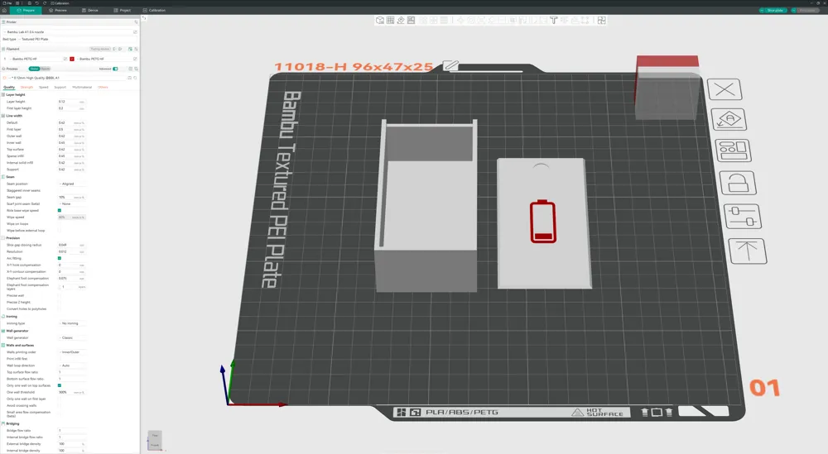The height and width of the screenshot is (454, 828).
Task: Select the Text shape tool
Action: [553, 20]
